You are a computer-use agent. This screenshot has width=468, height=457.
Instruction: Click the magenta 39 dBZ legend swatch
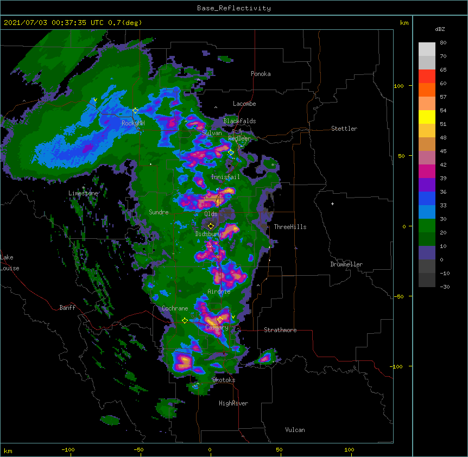point(427,171)
